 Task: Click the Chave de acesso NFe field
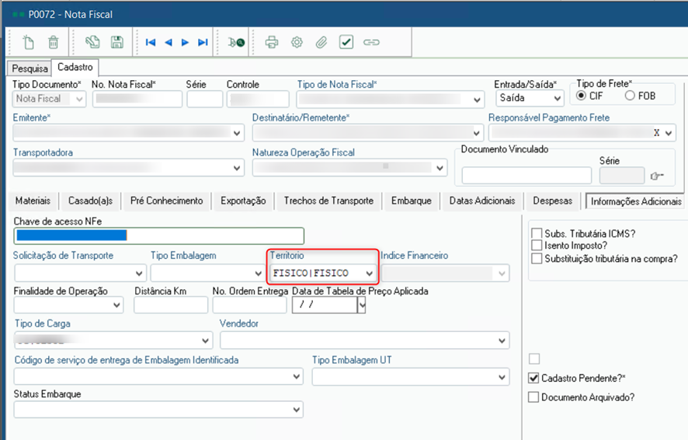[159, 236]
